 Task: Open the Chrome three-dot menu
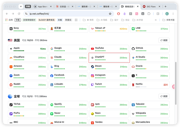(173, 14)
